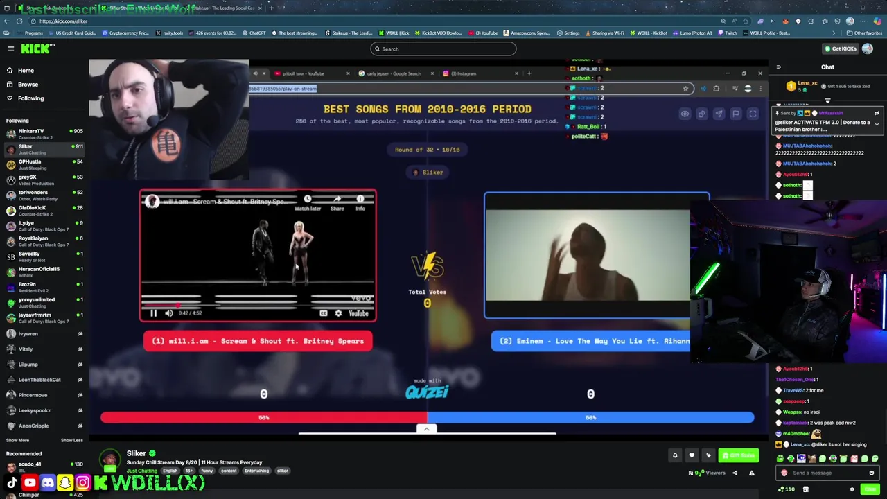Open Following in Kick sidebar
This screenshot has width=887, height=499.
(30, 98)
